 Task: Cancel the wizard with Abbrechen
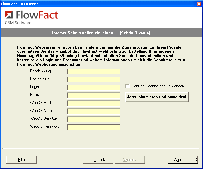pos(183,160)
